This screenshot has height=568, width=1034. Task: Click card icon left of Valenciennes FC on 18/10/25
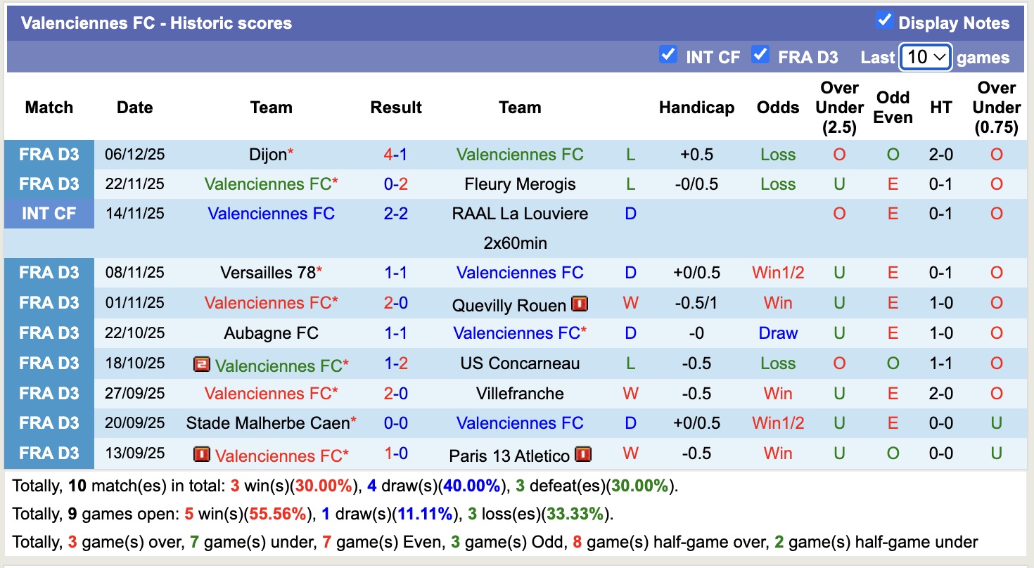[x=202, y=364]
